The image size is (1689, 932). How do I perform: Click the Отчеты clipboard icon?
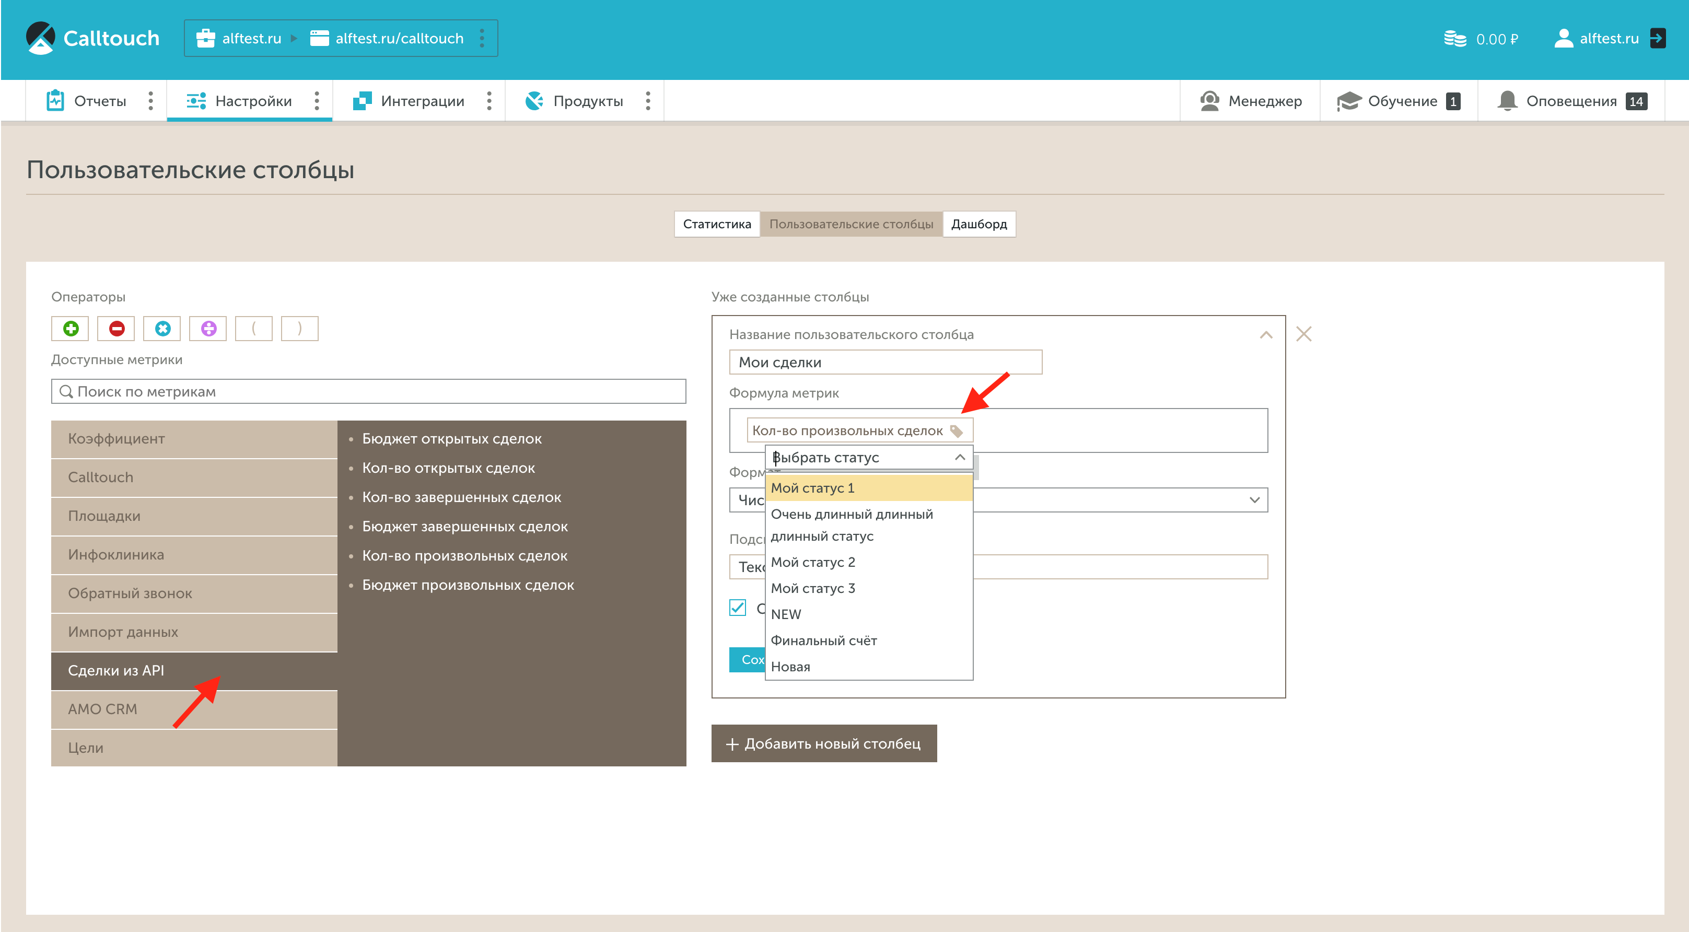(55, 100)
